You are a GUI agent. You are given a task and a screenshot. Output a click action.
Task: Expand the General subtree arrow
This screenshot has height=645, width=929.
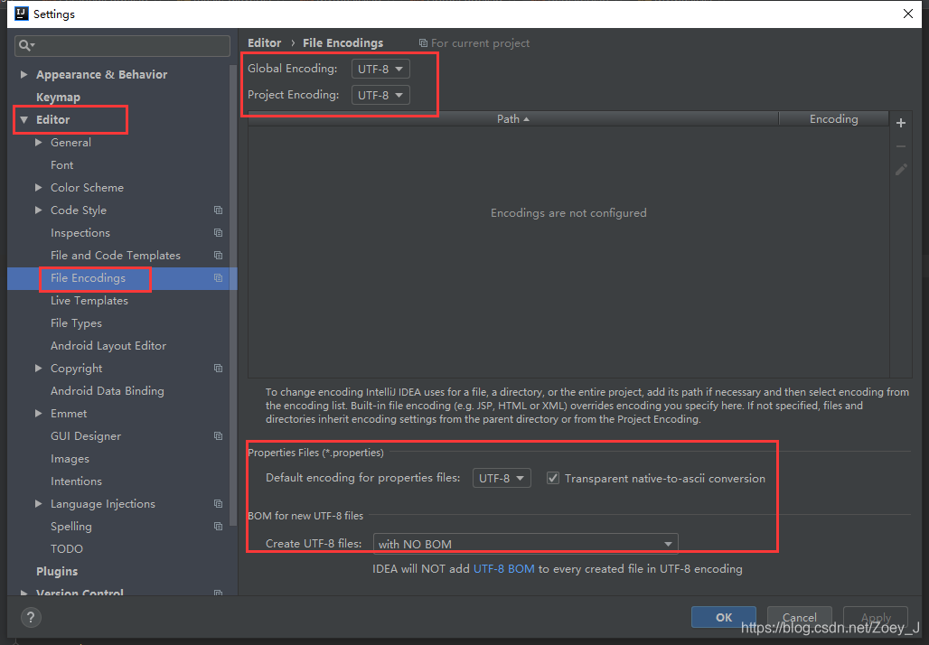pos(39,142)
